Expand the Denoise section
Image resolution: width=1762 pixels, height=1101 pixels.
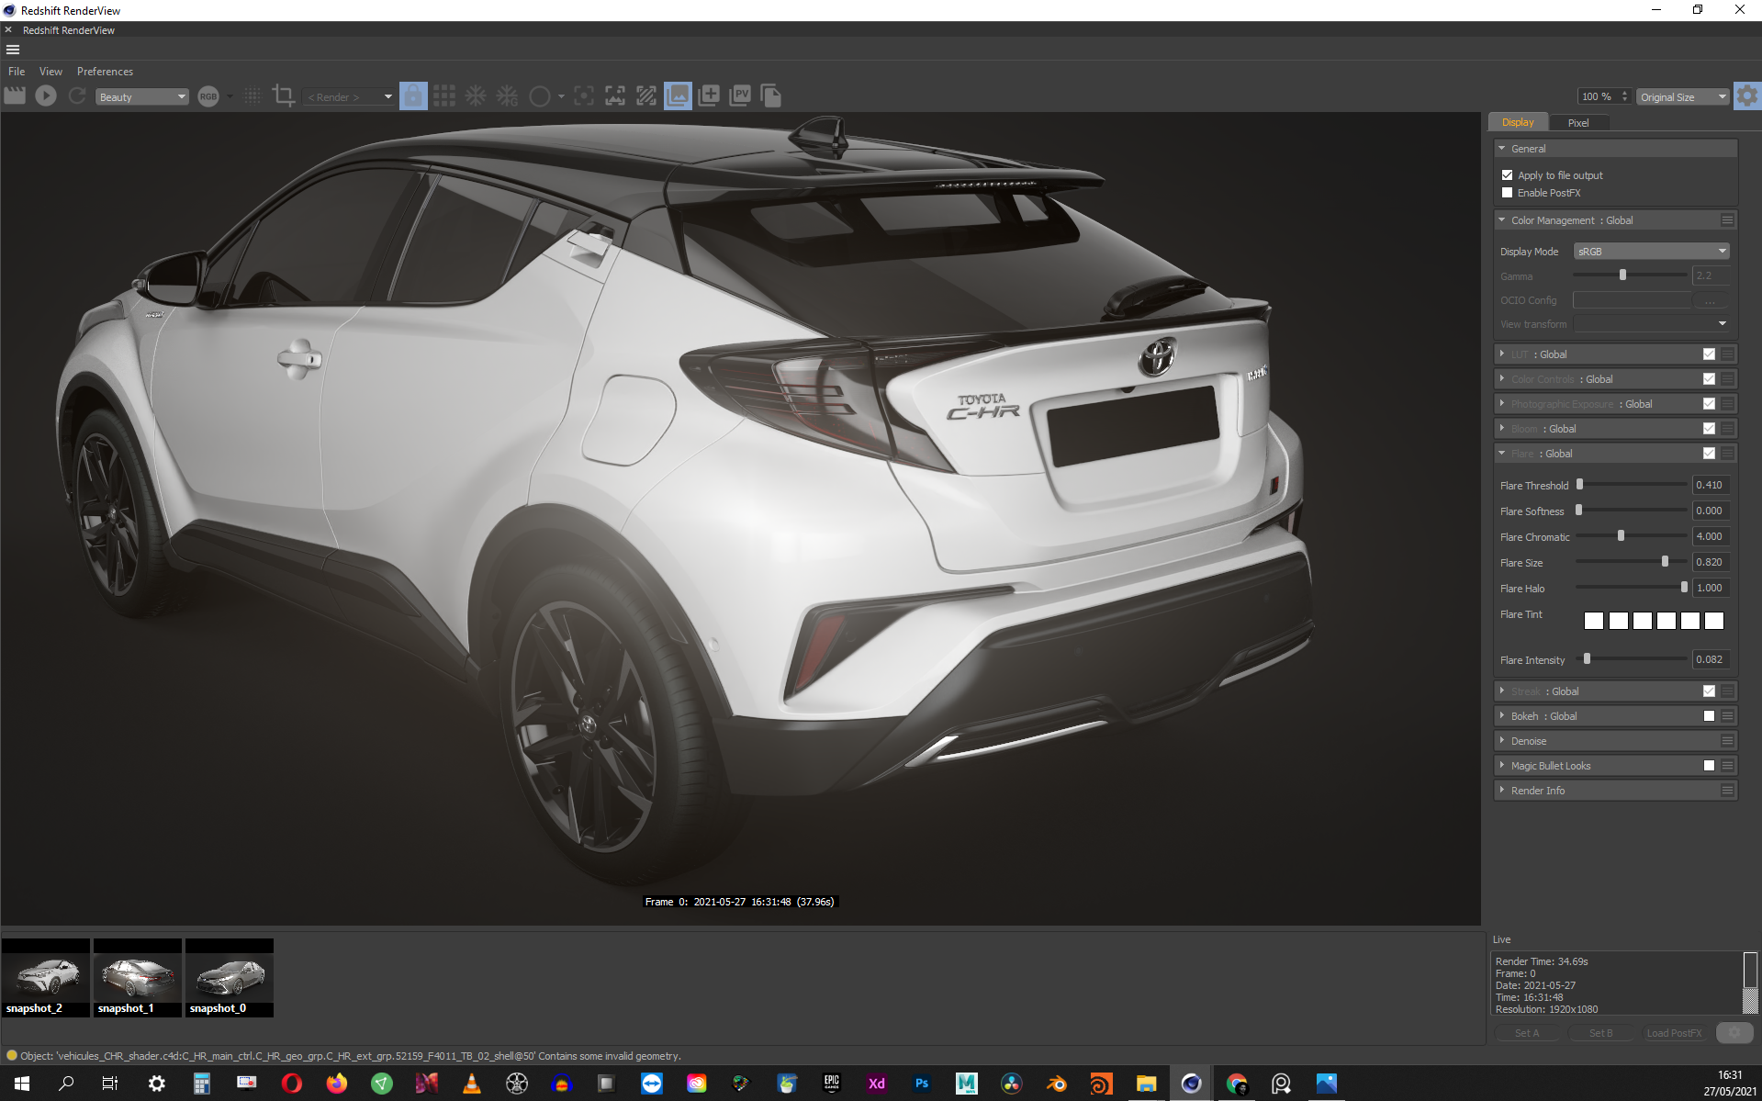pyautogui.click(x=1529, y=741)
